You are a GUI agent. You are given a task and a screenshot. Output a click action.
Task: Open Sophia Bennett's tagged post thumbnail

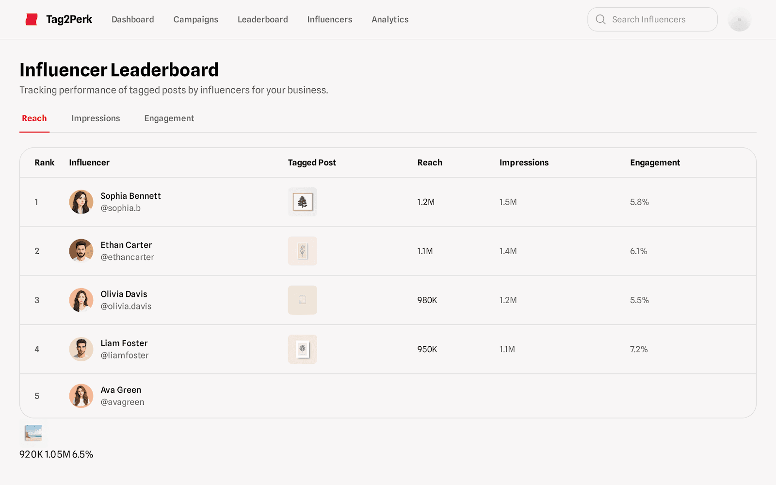[x=303, y=202]
